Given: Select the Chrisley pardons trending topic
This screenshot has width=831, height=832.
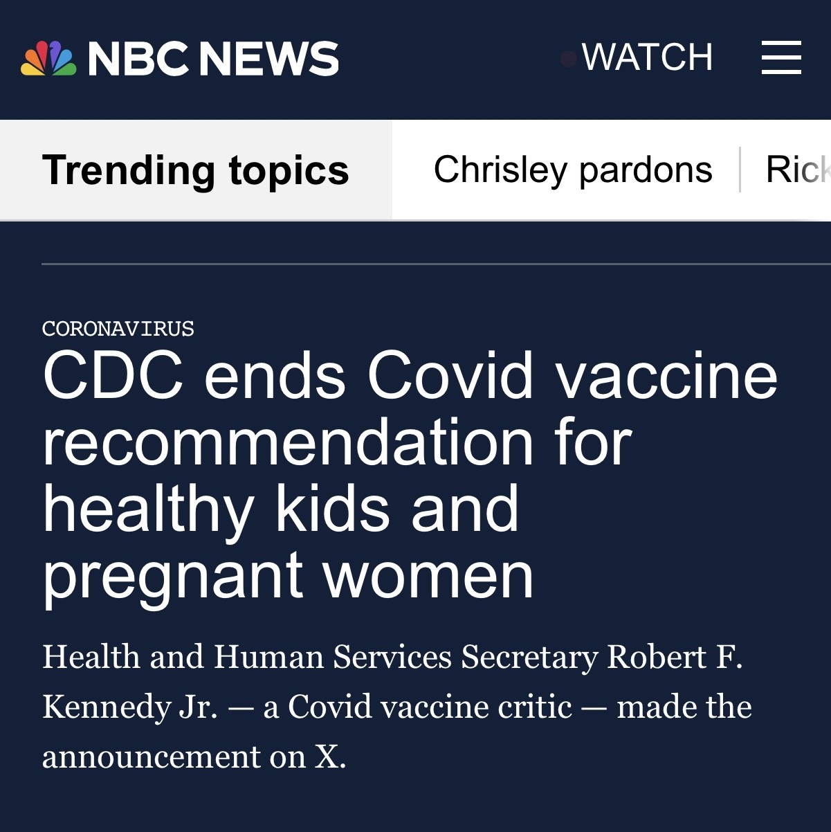Looking at the screenshot, I should click(x=573, y=170).
